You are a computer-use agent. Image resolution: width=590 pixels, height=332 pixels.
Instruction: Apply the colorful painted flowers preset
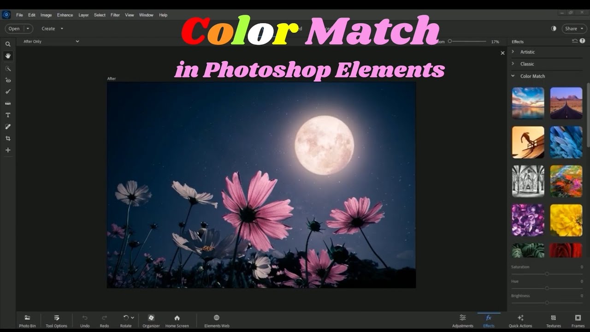pyautogui.click(x=566, y=181)
